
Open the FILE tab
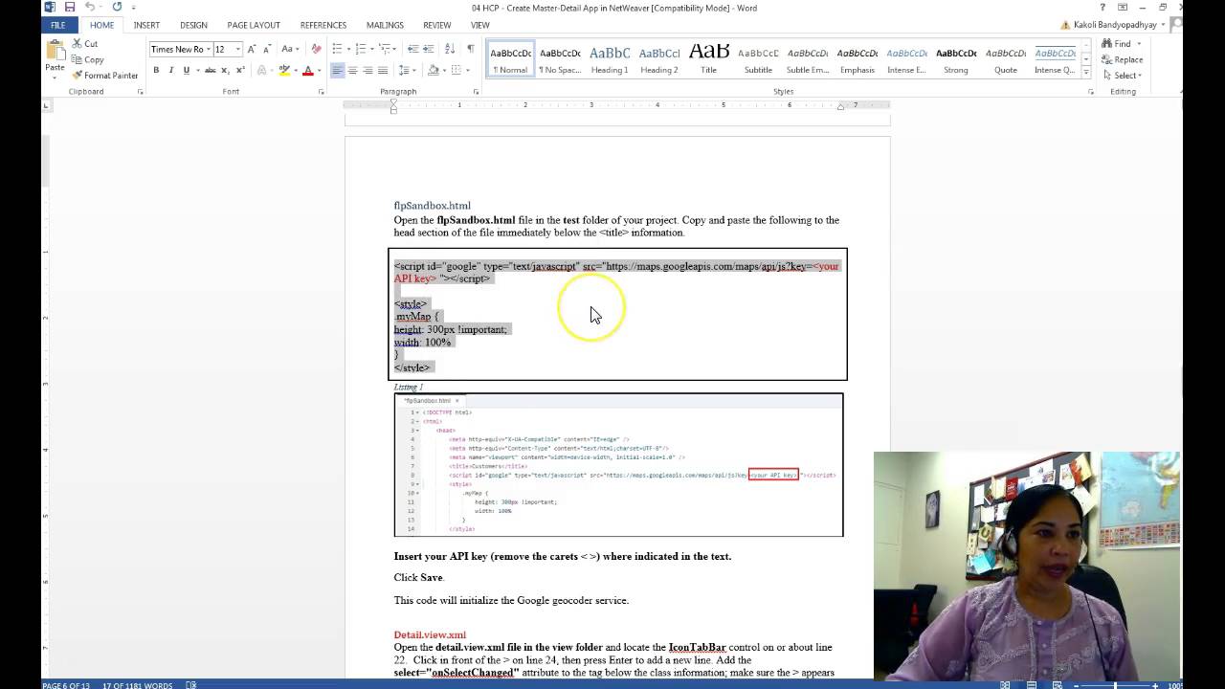coord(58,25)
